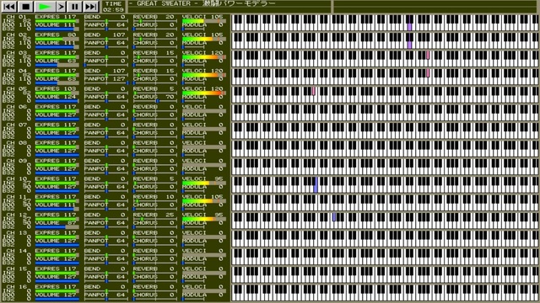The image size is (540, 303).
Task: Click the pink lit key on CH 05 keyboard
Action: [313, 91]
